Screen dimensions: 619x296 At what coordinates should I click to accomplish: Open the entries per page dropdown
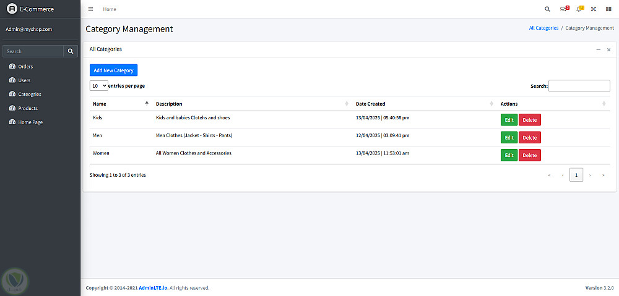pyautogui.click(x=99, y=86)
